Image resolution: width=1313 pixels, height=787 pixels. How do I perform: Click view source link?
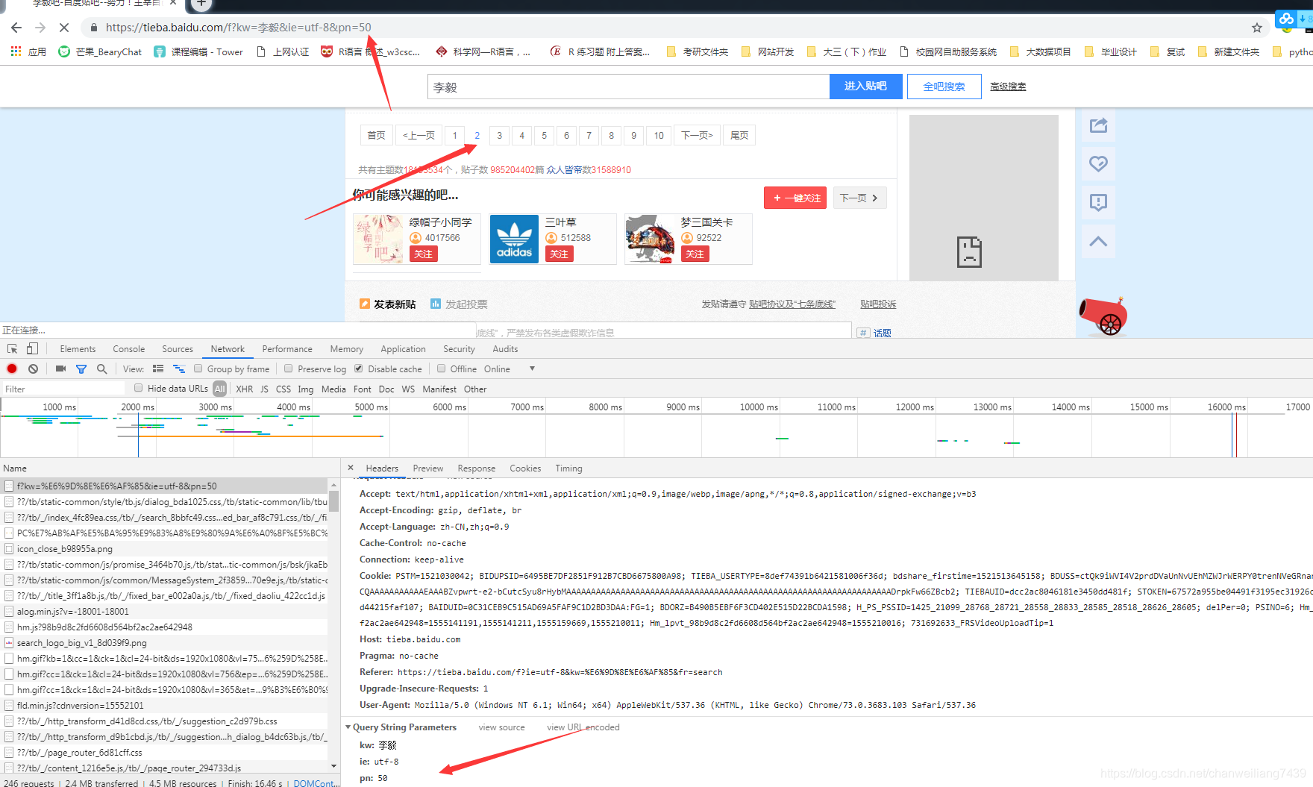coord(501,727)
